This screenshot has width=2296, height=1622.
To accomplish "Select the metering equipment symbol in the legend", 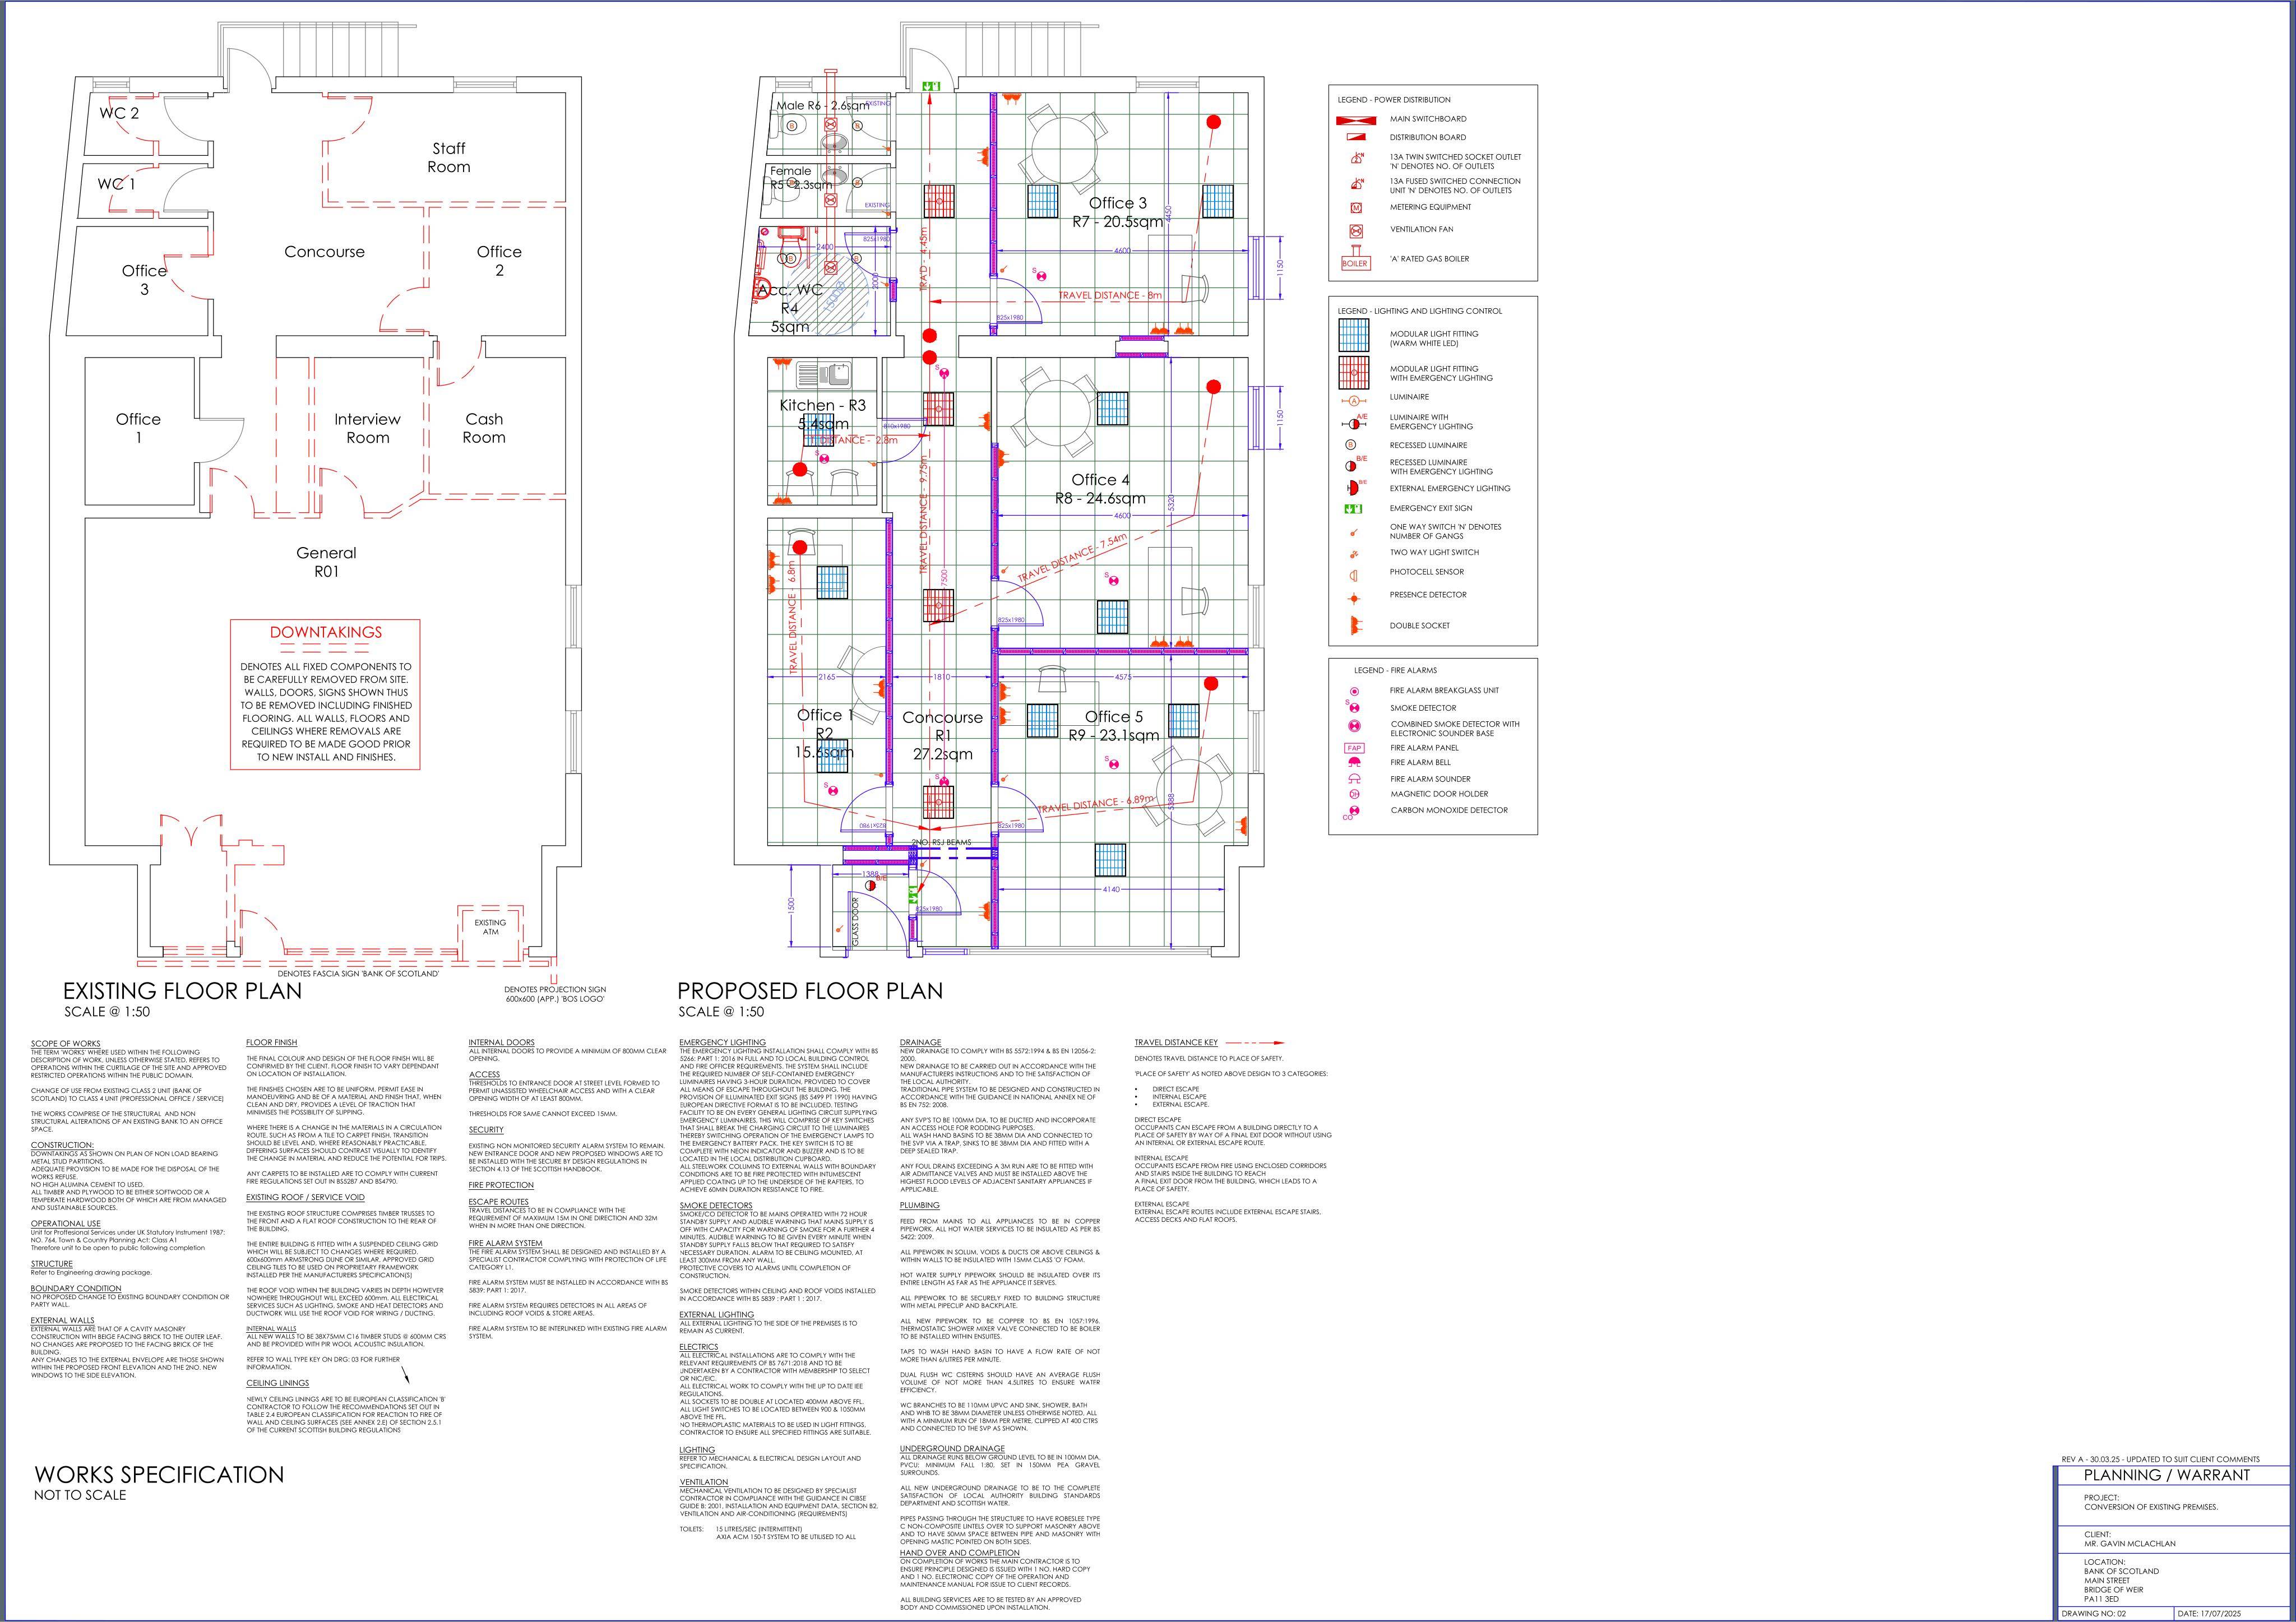I will (x=1356, y=208).
